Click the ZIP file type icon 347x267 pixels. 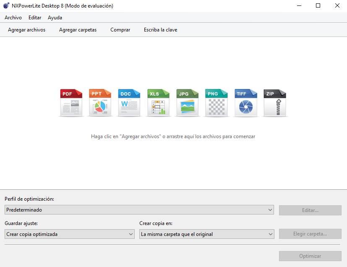(275, 103)
